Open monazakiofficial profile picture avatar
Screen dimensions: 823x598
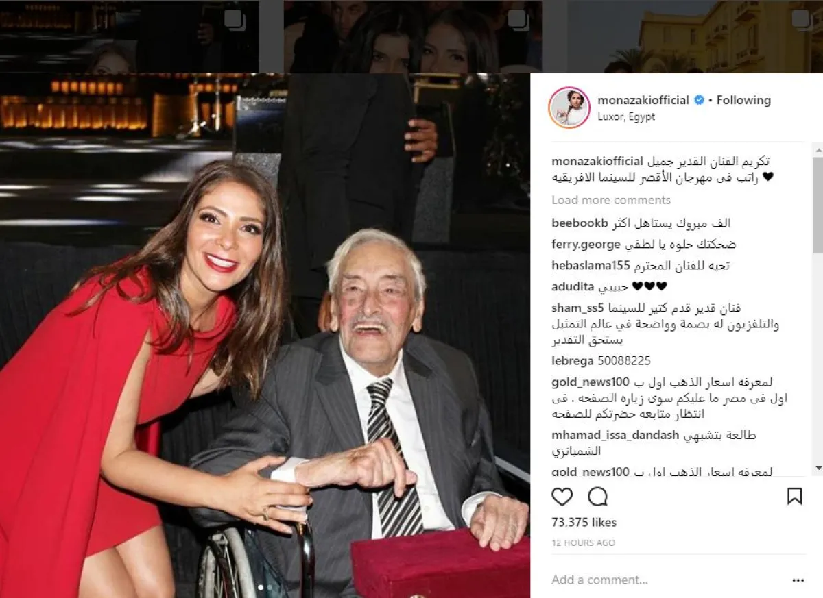click(569, 108)
